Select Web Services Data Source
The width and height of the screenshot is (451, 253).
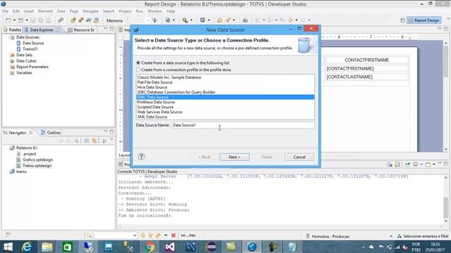pos(225,112)
